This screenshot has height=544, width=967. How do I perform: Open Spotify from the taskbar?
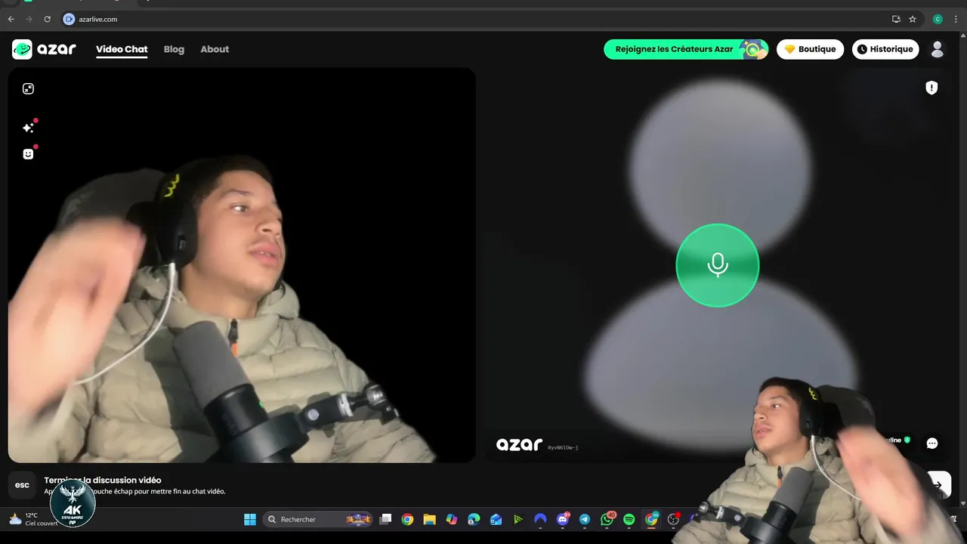click(629, 519)
